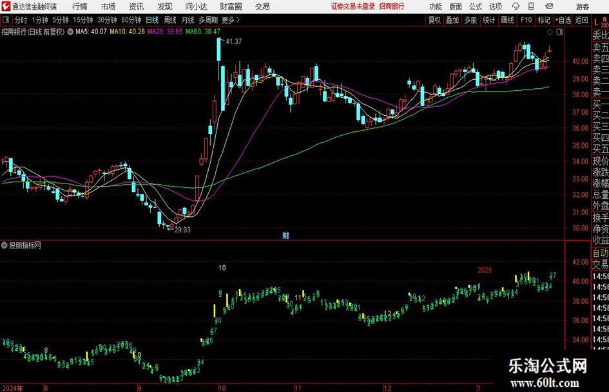609x392 pixels.
Task: Click the 证券交易未登录 login link
Action: click(353, 6)
